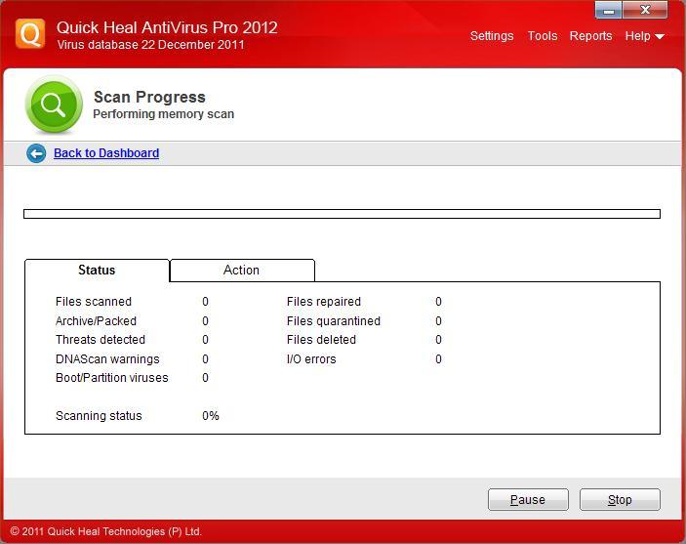This screenshot has width=686, height=544.
Task: Click the Scanning status 0% value
Action: pos(211,416)
